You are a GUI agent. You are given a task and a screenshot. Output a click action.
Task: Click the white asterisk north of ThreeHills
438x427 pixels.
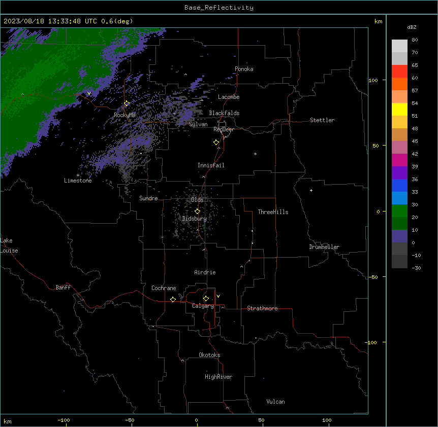(255, 154)
